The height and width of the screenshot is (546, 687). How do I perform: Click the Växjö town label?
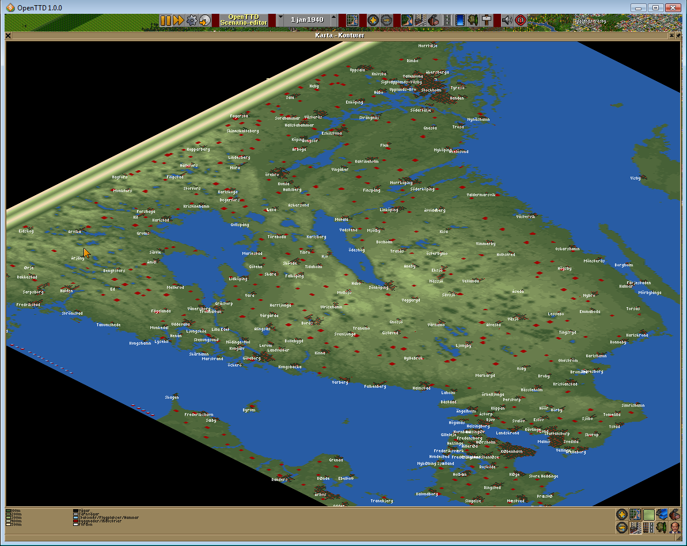tap(513, 319)
